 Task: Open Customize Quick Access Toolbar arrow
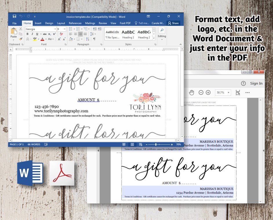[35, 17]
